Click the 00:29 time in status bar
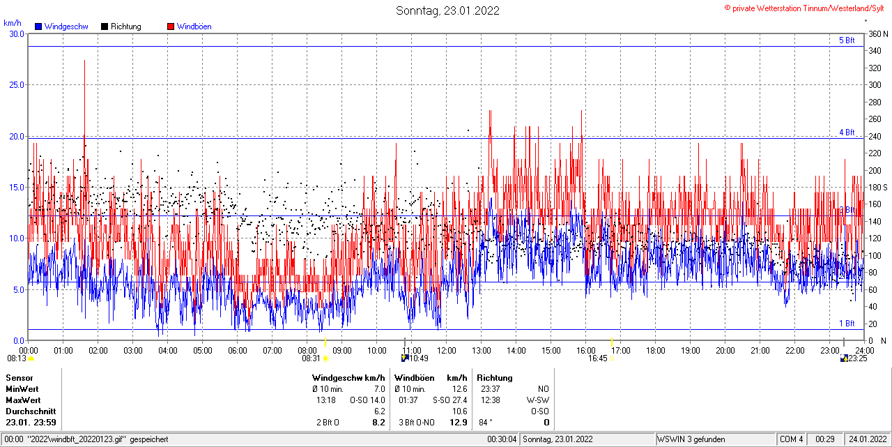Viewport: 892px width, 447px height. (x=825, y=439)
